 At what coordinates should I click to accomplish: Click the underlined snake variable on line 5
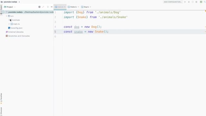pyautogui.click(x=79, y=32)
